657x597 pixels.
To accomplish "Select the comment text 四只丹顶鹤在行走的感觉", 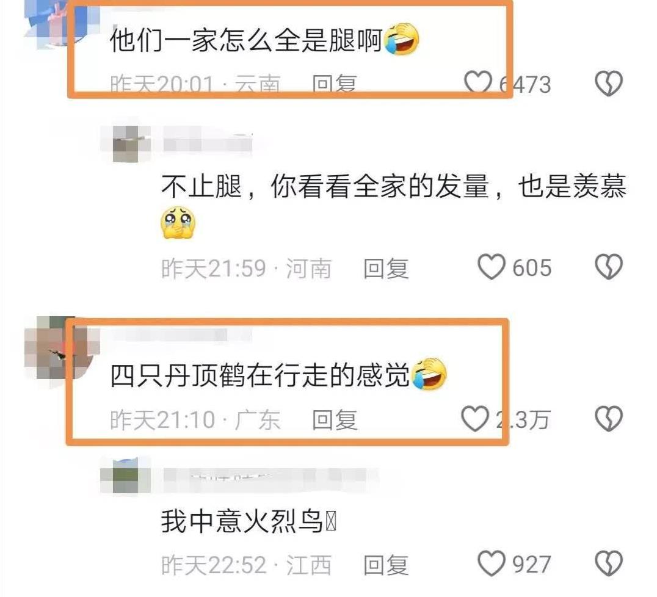I will click(x=260, y=375).
